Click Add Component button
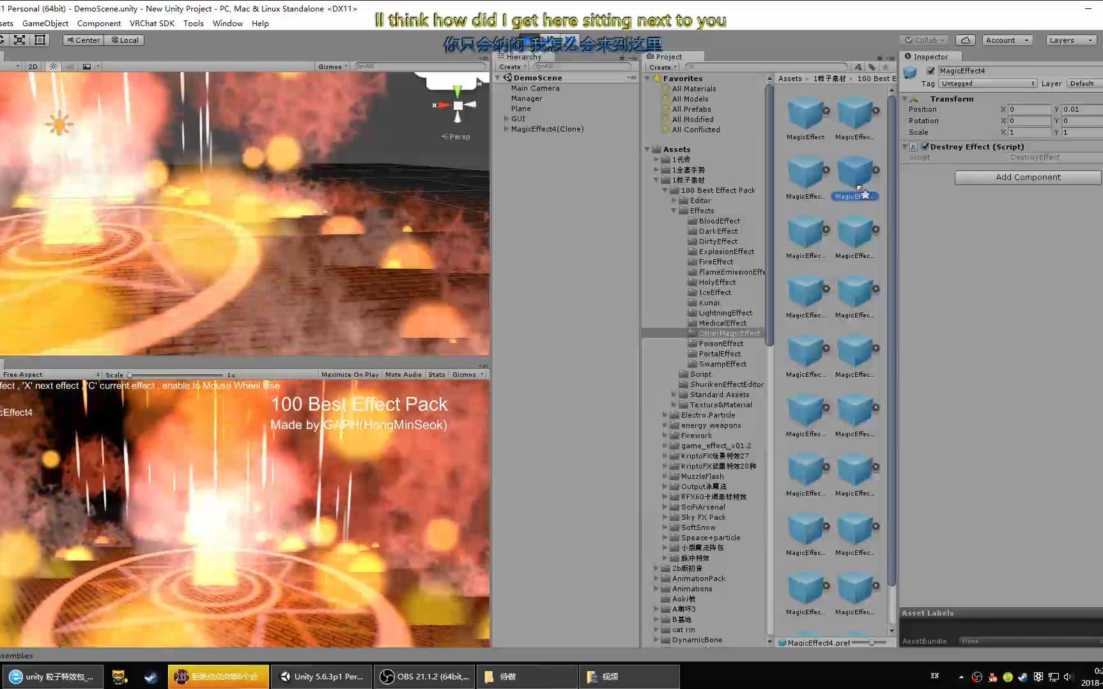The image size is (1103, 689). 1028,178
